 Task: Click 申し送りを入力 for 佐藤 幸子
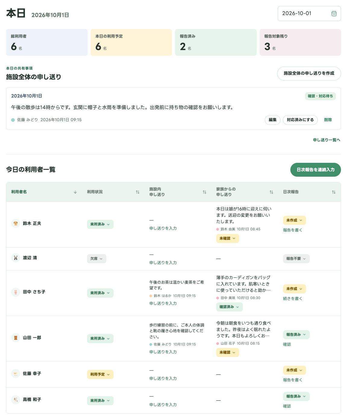point(163,379)
